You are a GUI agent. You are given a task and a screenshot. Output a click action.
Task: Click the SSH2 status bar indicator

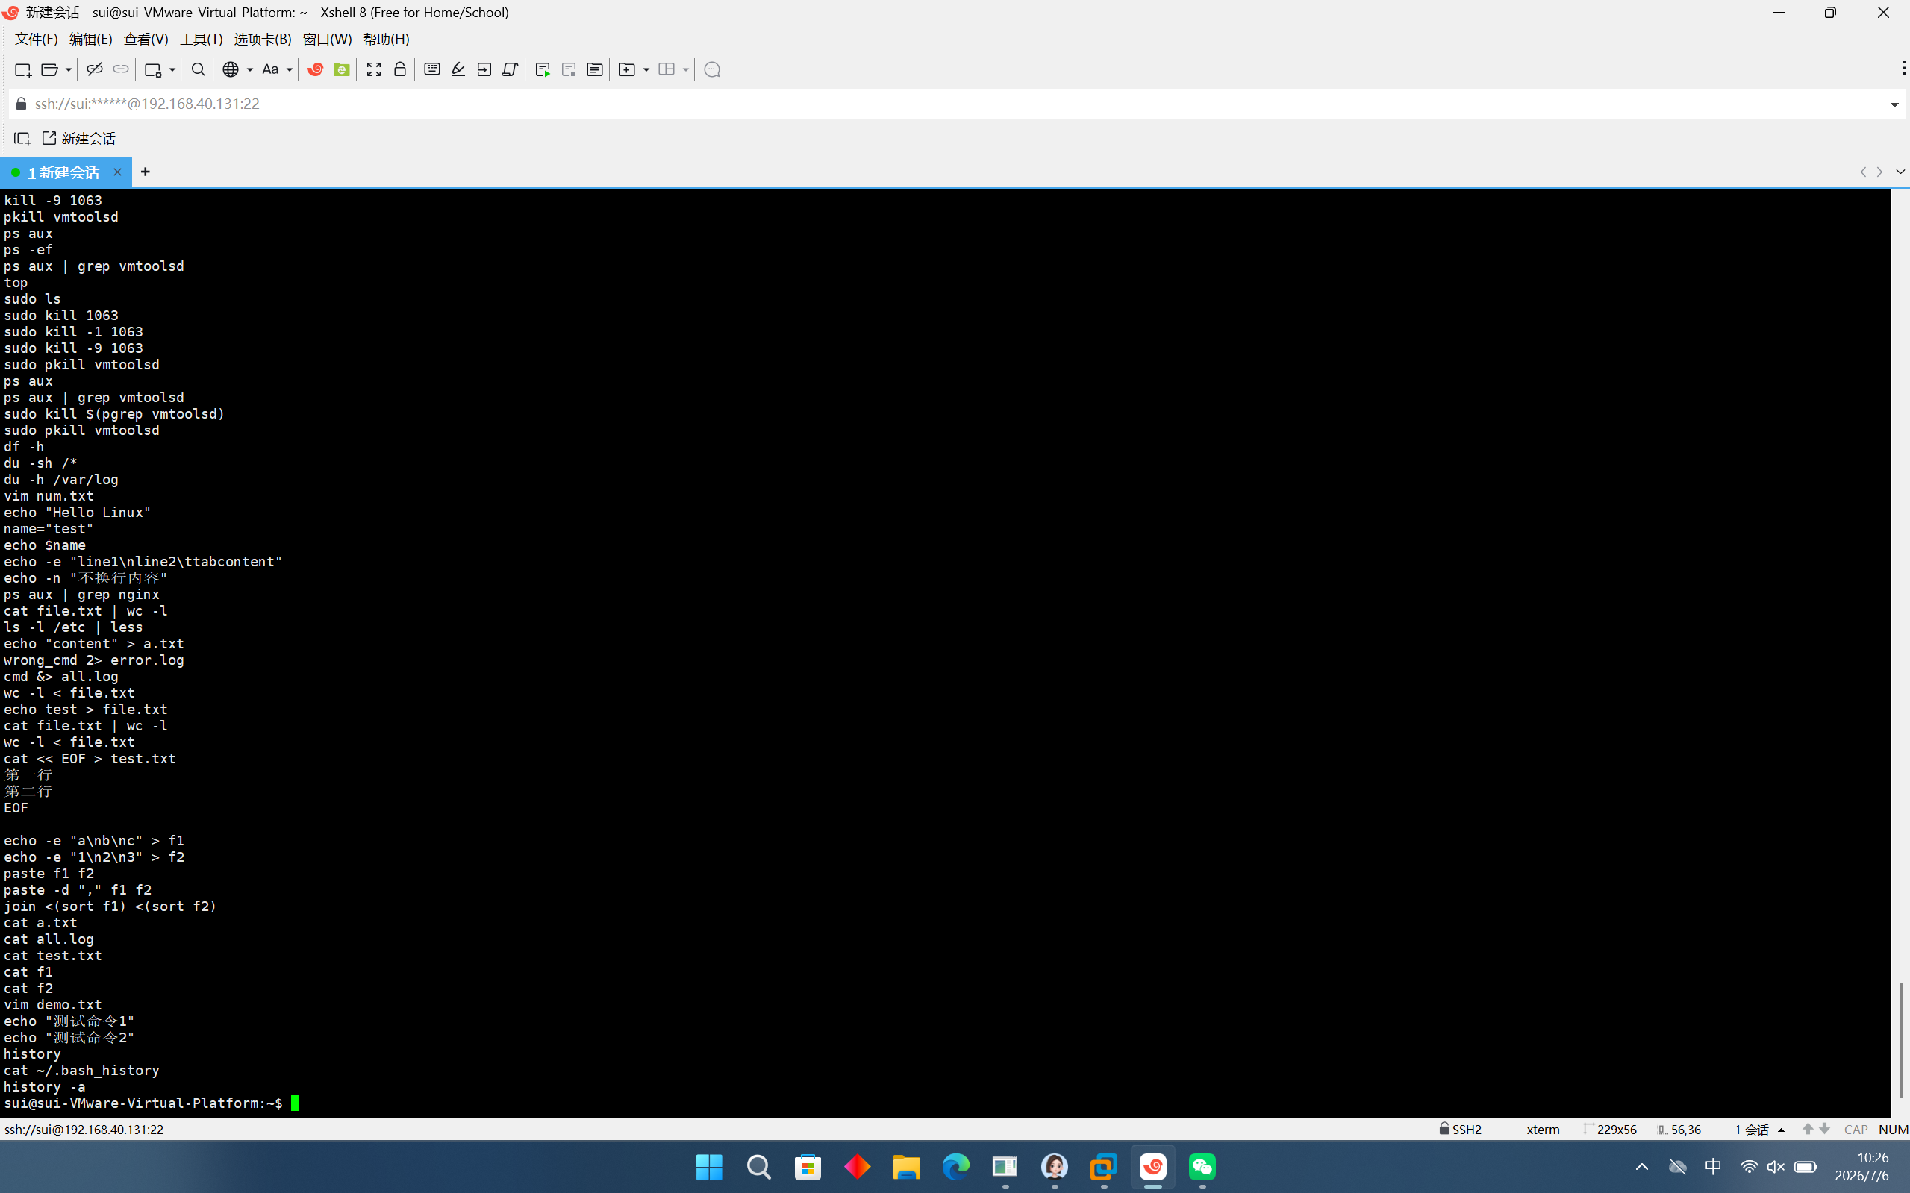(1460, 1130)
